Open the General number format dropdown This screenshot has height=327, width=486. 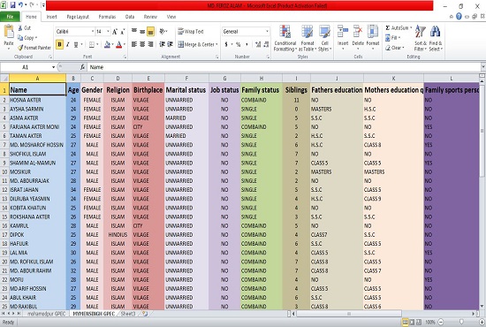(x=267, y=32)
